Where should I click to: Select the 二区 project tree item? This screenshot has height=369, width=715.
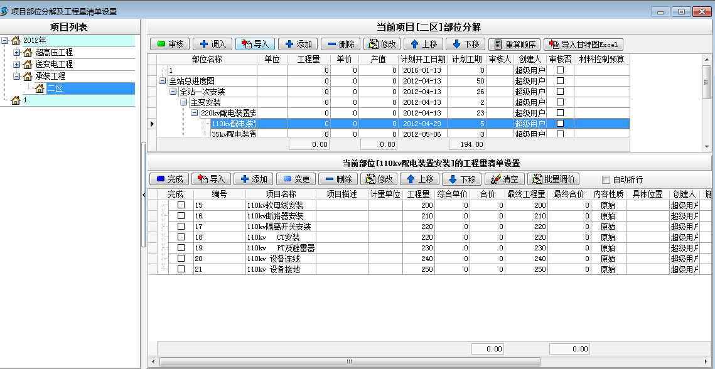[x=55, y=88]
